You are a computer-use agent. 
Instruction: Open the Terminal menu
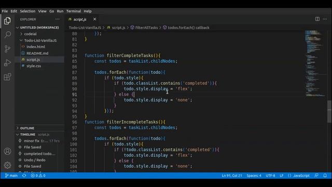[x=74, y=11]
